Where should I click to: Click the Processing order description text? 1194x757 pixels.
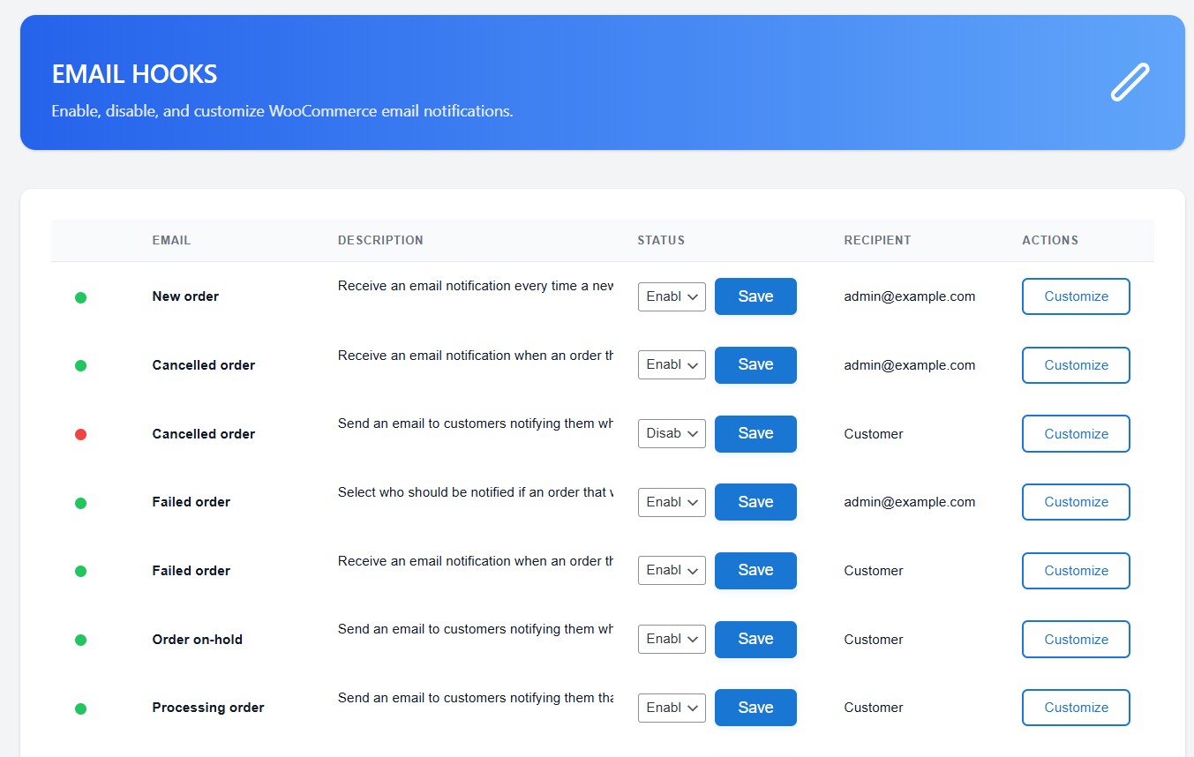coord(475,698)
